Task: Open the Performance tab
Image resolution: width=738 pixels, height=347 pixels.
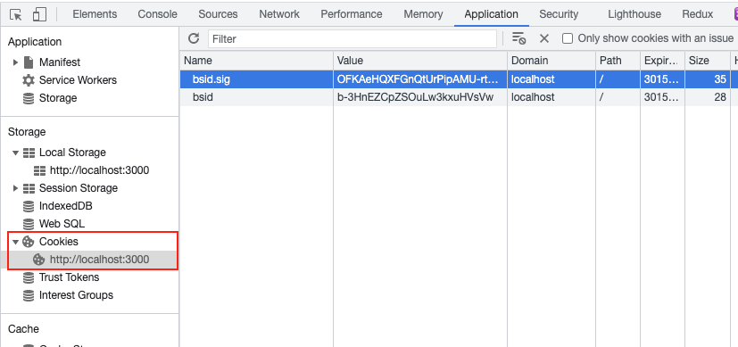Action: 351,14
